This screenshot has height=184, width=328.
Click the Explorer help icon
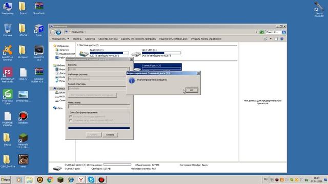click(282, 39)
